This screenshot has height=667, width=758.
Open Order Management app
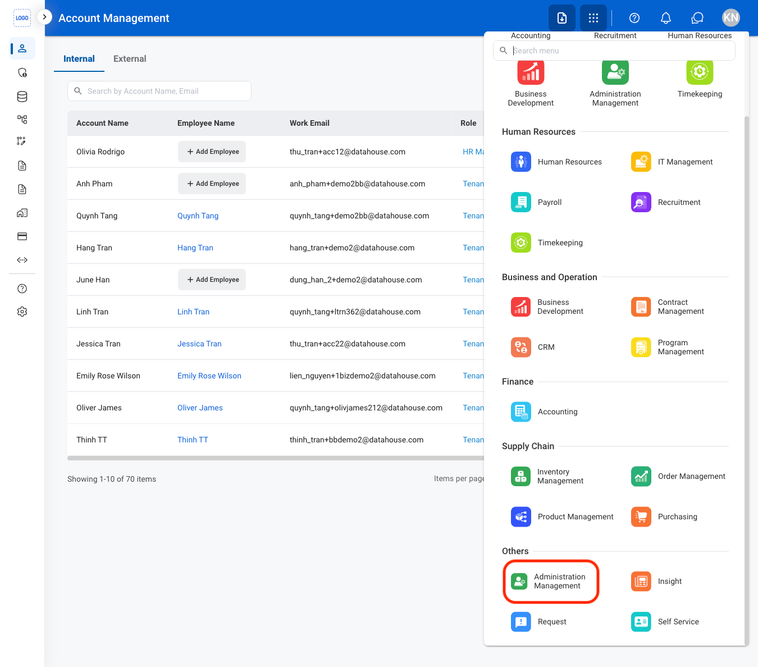pyautogui.click(x=678, y=476)
